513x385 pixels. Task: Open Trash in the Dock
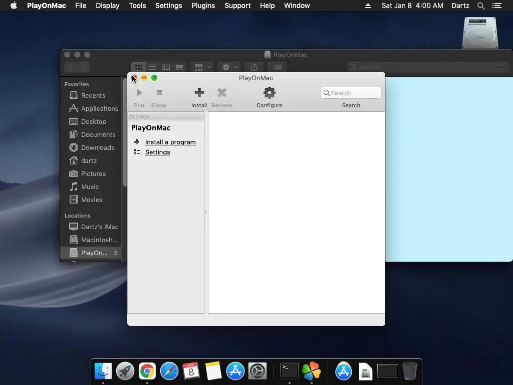click(410, 371)
